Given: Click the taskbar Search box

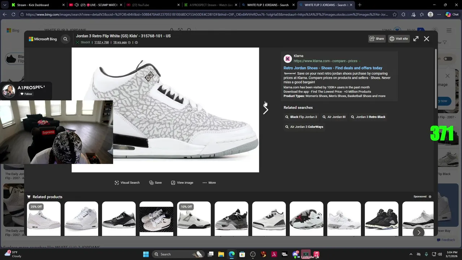Looking at the screenshot, I should (x=178, y=254).
